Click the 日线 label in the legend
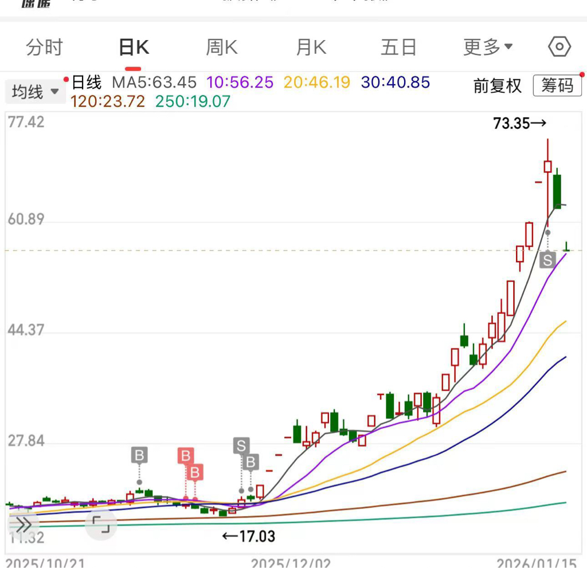The image size is (587, 568). [87, 82]
